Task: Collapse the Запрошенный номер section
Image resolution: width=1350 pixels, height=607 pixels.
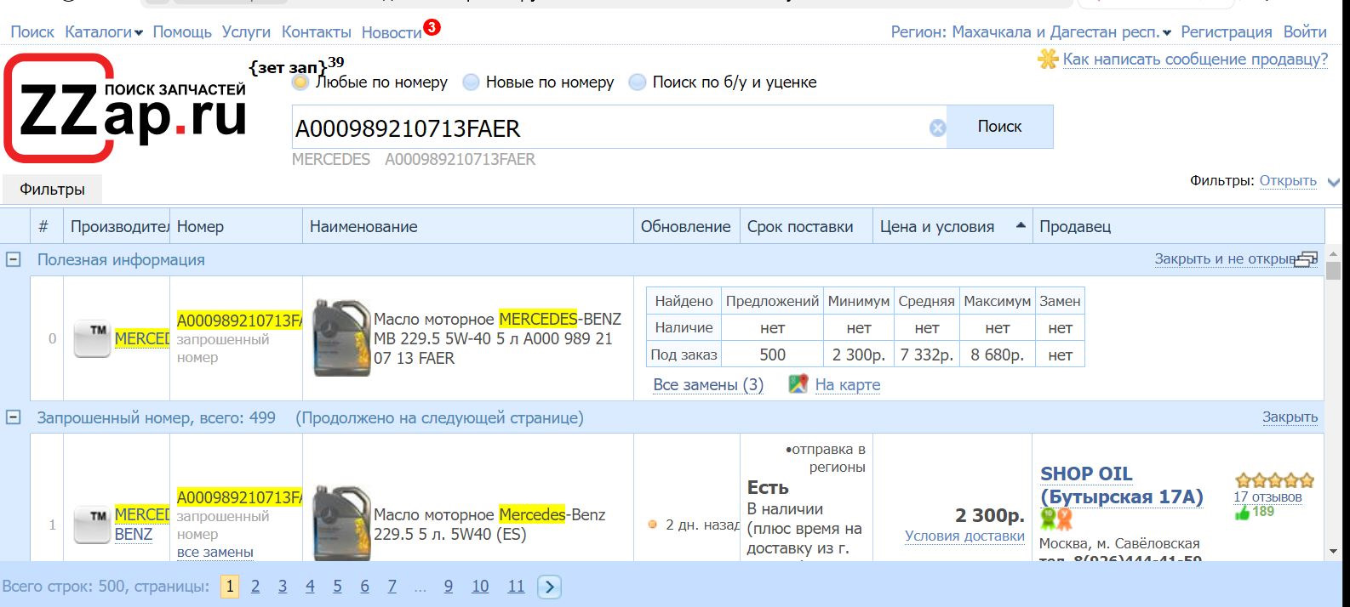Action: (x=14, y=417)
